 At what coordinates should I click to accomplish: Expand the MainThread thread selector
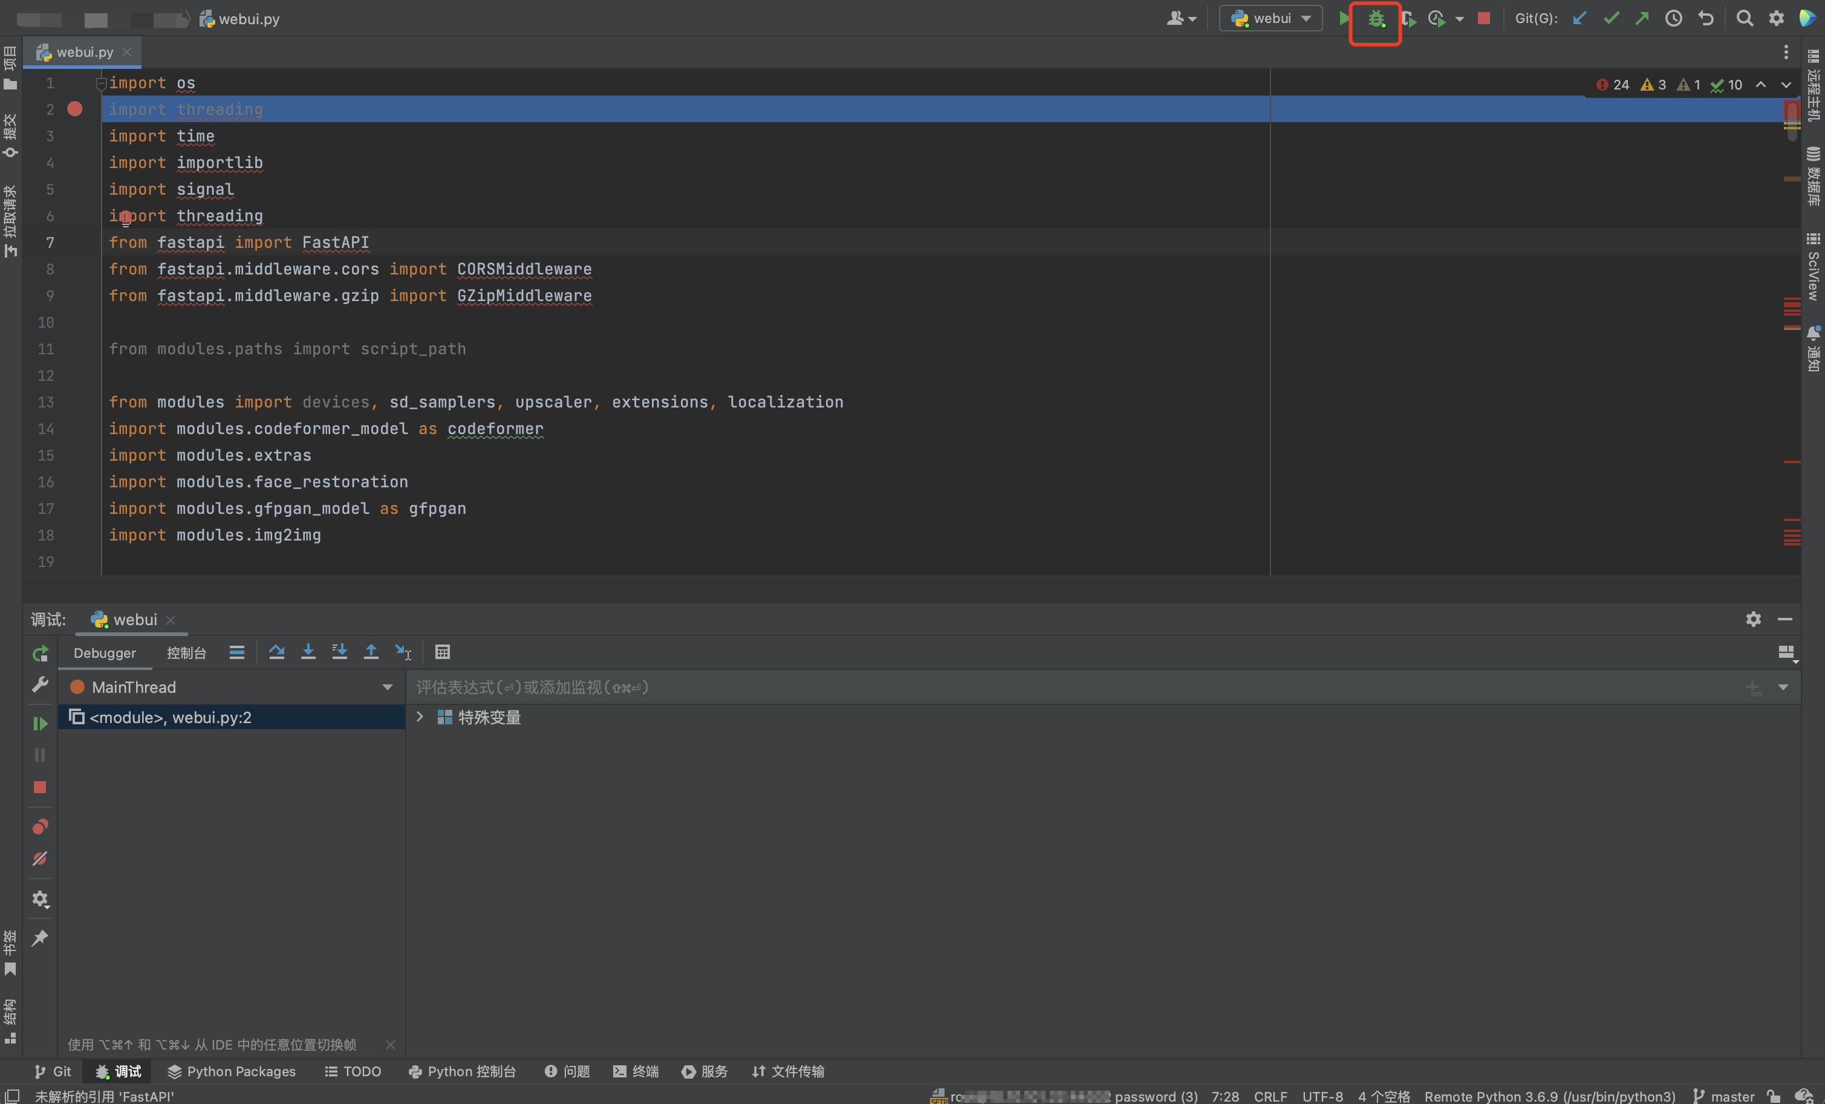click(x=386, y=687)
